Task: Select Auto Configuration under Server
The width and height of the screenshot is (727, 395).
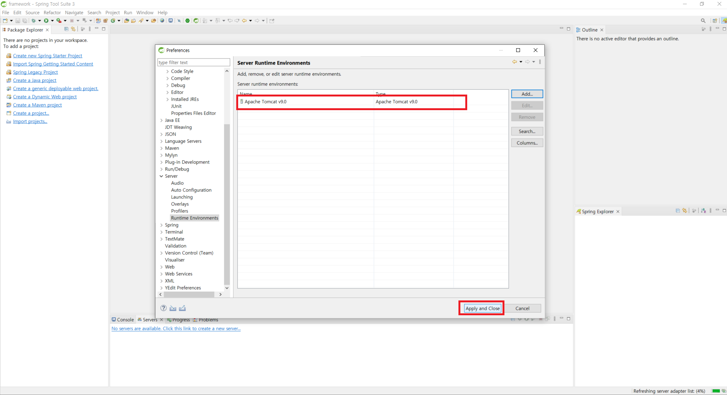Action: [191, 190]
